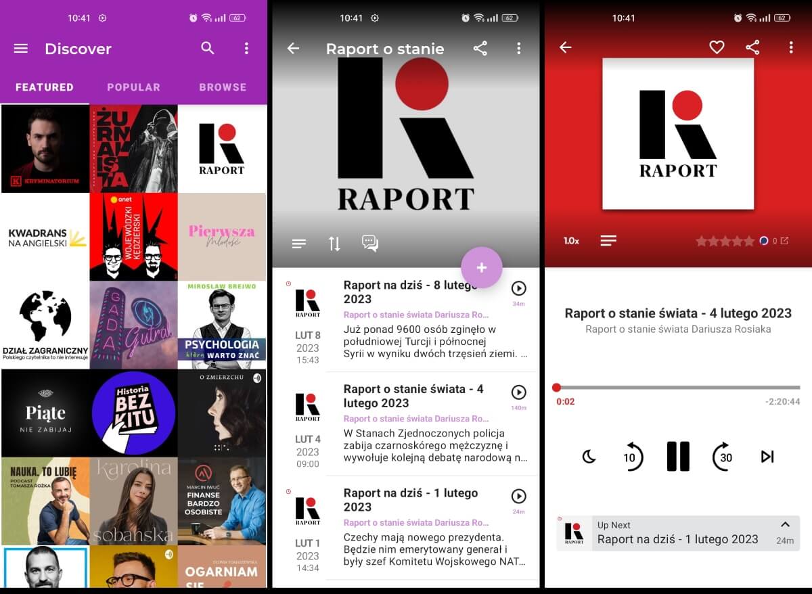Open the sleep timer moon icon

point(589,457)
